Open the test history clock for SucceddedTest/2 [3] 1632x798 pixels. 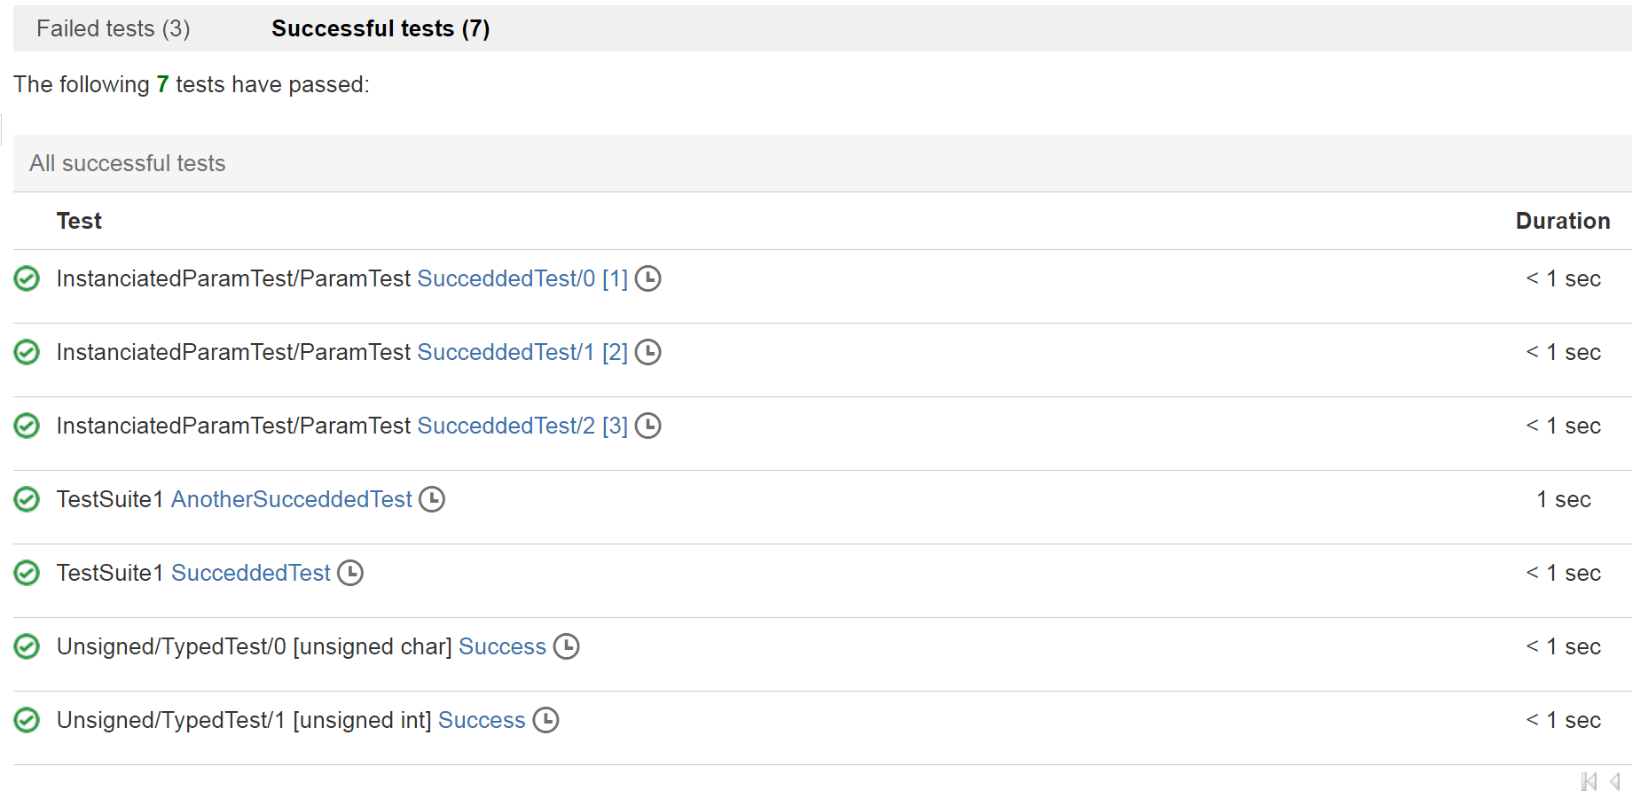(x=648, y=426)
